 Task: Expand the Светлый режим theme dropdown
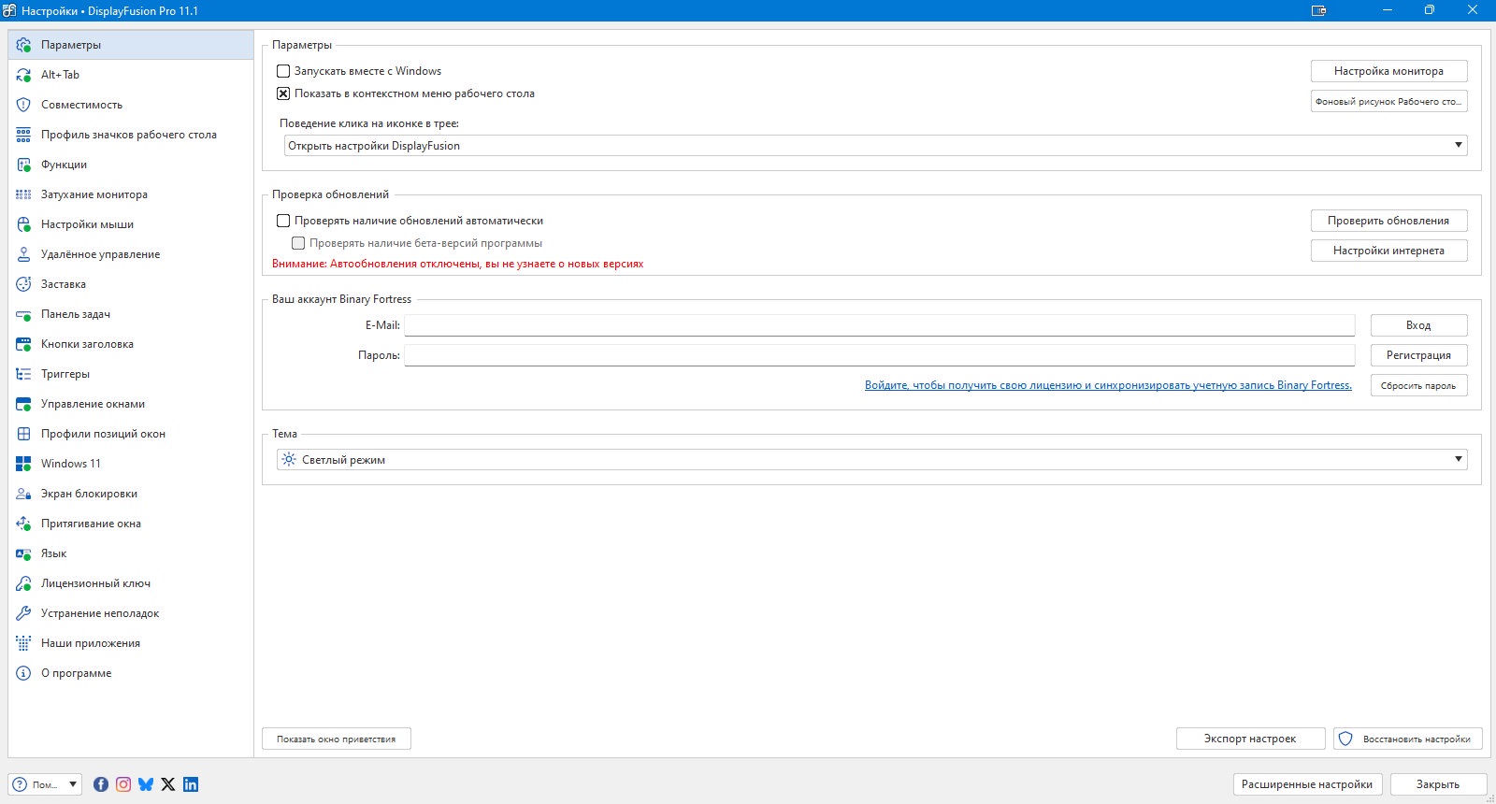[x=871, y=460]
